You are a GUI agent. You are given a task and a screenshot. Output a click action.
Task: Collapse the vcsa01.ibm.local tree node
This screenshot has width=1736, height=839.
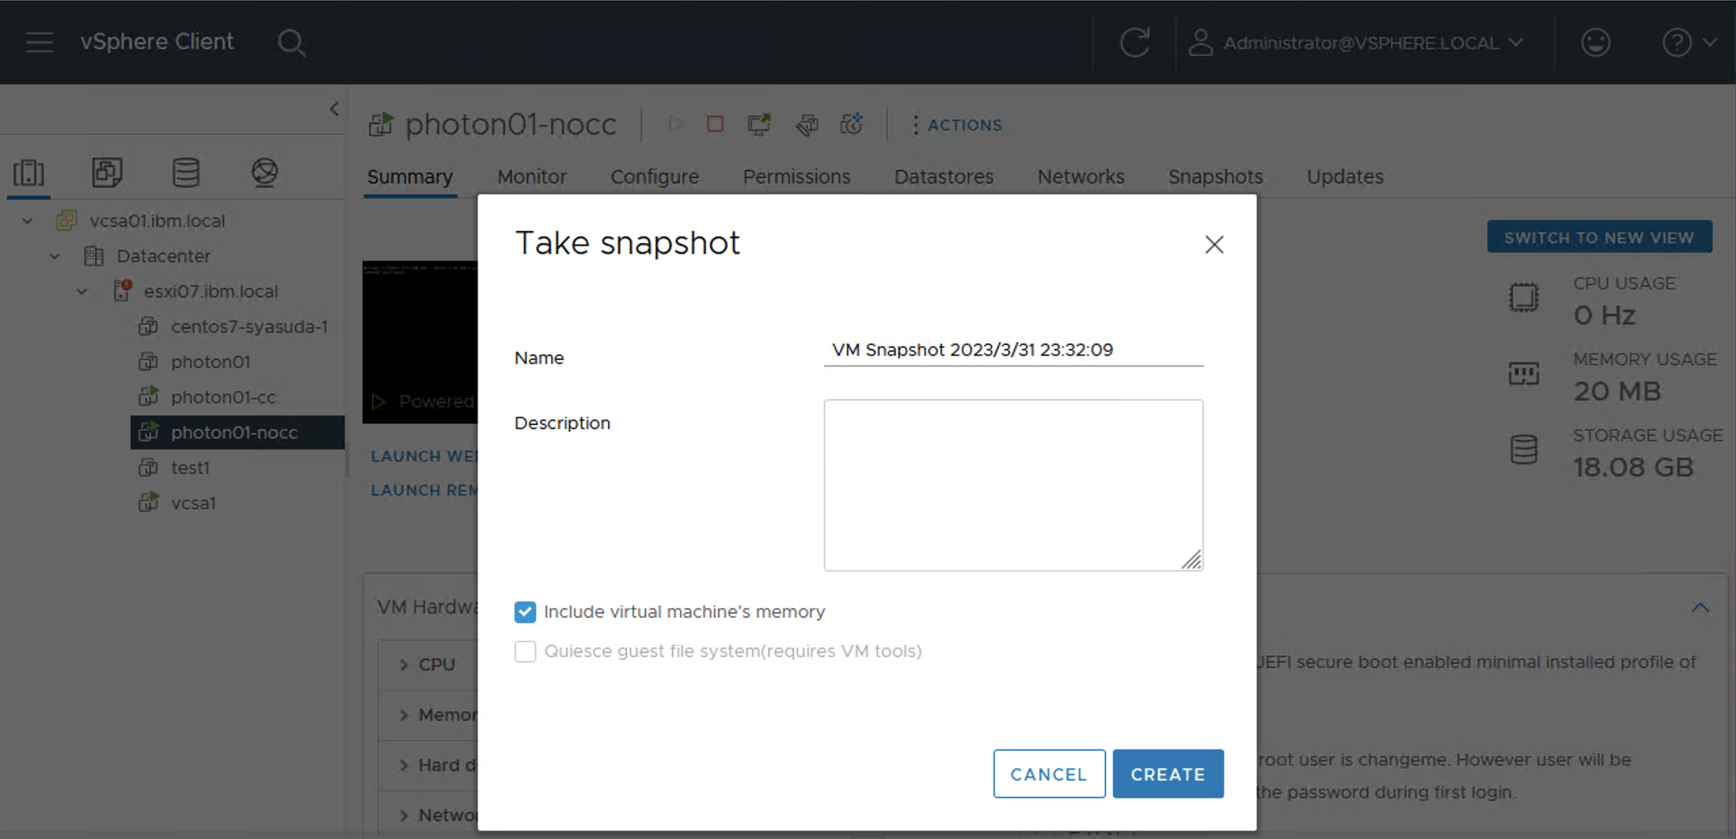[28, 221]
